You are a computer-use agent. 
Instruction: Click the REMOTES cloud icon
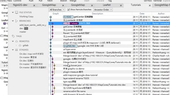click(16, 41)
